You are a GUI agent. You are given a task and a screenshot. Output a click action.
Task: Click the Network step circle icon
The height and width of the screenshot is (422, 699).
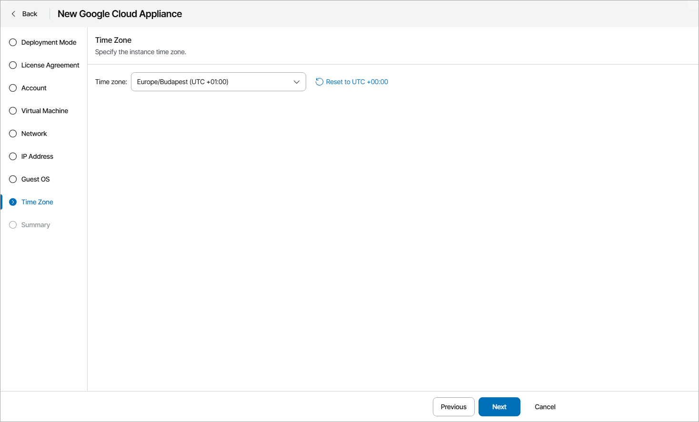[x=13, y=134]
